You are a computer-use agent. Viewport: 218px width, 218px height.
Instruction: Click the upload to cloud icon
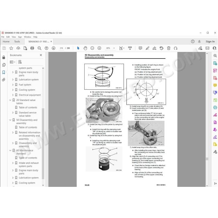(x=18, y=48)
